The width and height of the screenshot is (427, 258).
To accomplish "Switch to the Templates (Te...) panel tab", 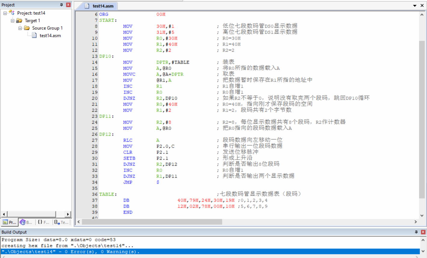I will pos(61,222).
